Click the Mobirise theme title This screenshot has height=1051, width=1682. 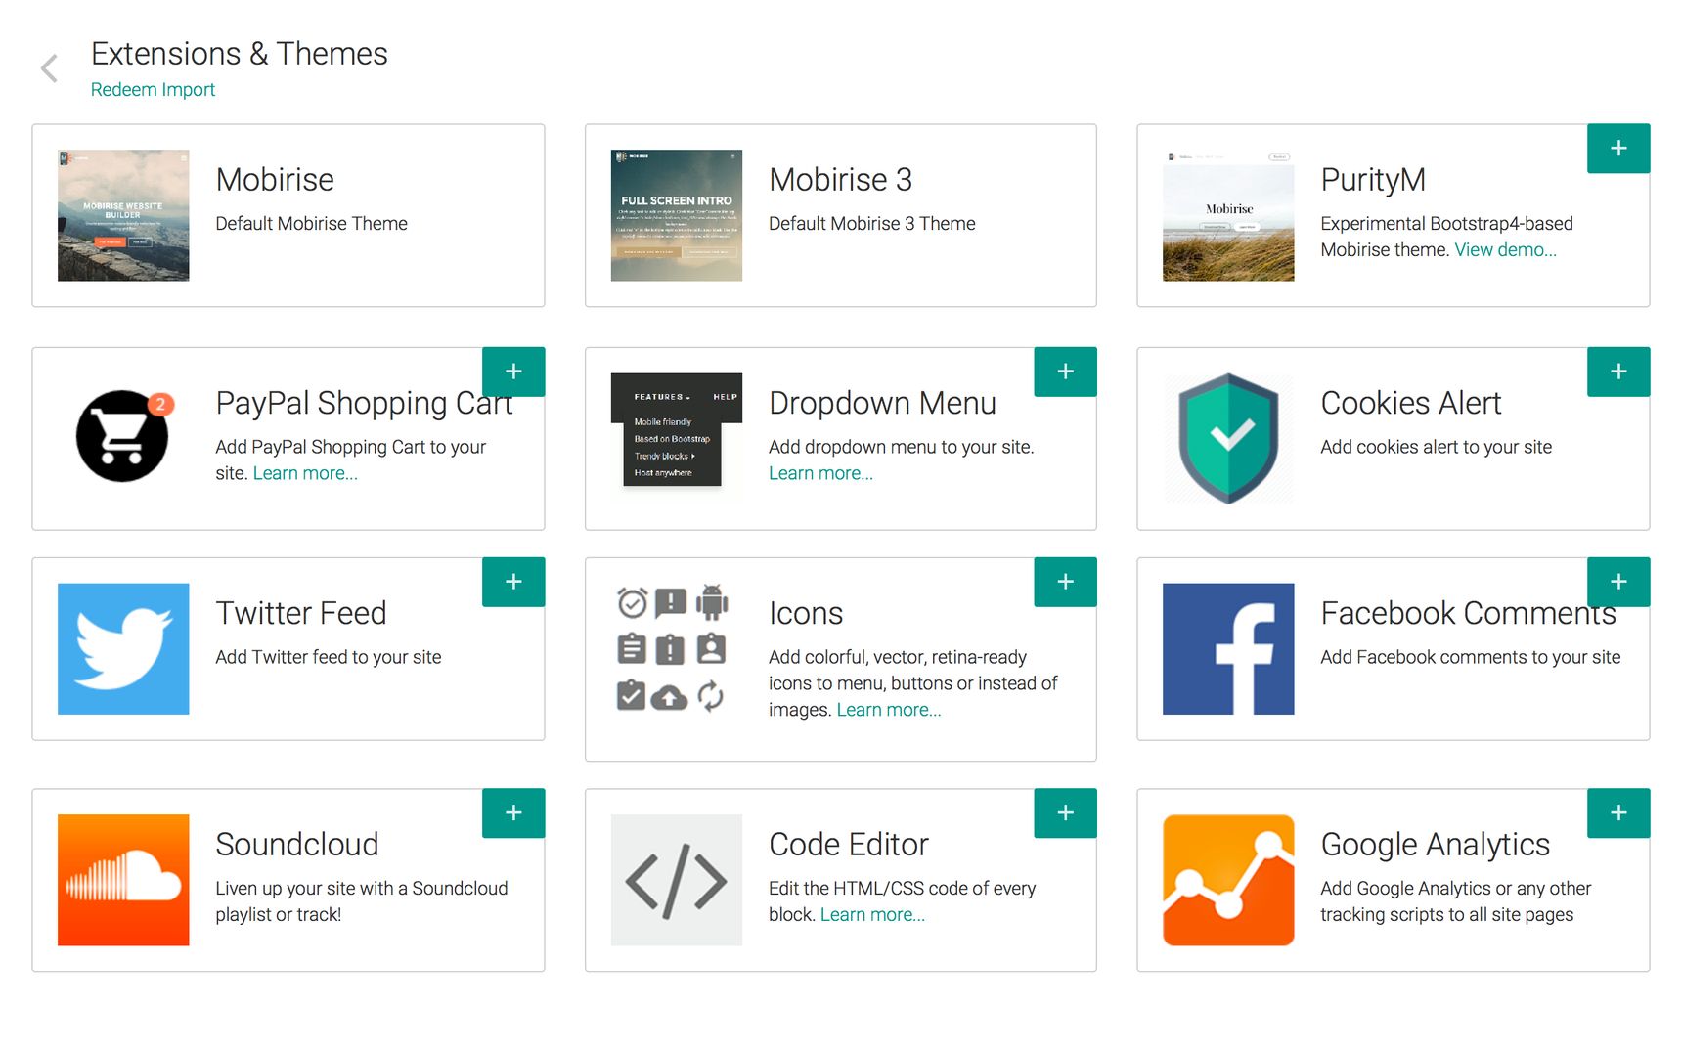click(x=275, y=180)
